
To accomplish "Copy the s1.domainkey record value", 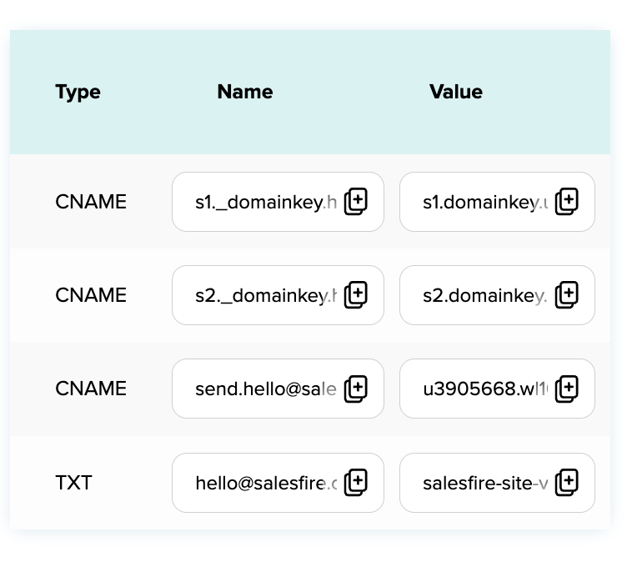I will 567,202.
